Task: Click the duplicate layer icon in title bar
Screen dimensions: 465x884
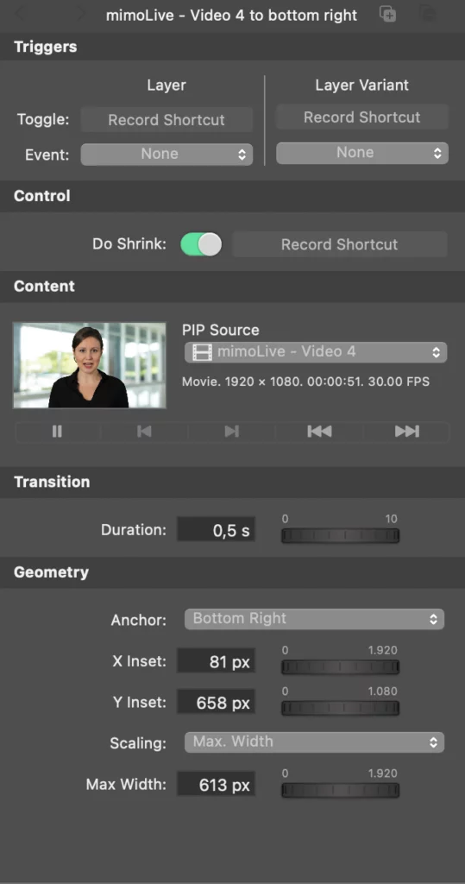Action: 387,14
